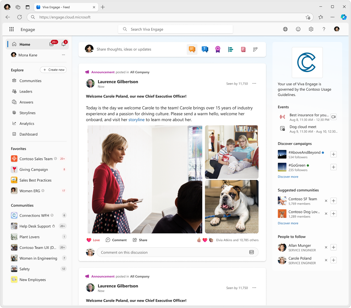Image resolution: width=351 pixels, height=308 pixels.
Task: Open more options on second announcement post
Action: click(x=254, y=288)
